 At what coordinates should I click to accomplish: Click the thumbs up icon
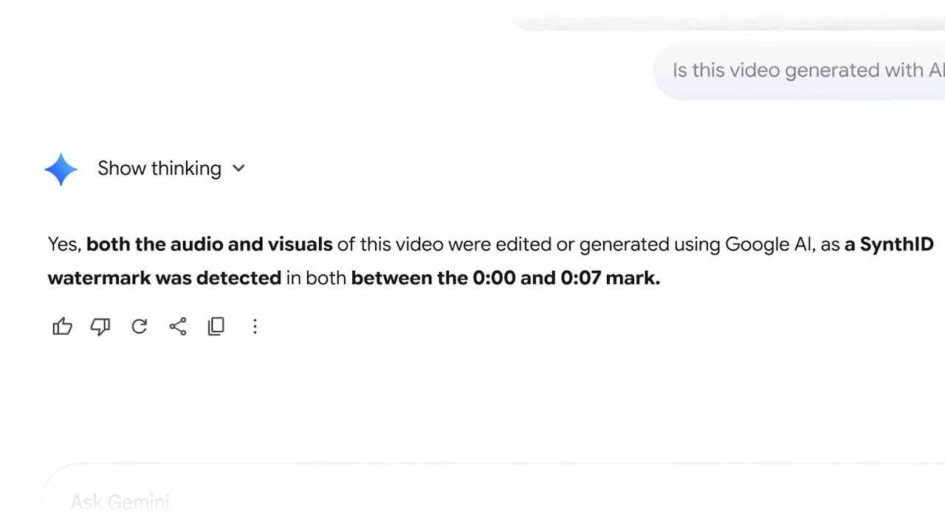[62, 326]
